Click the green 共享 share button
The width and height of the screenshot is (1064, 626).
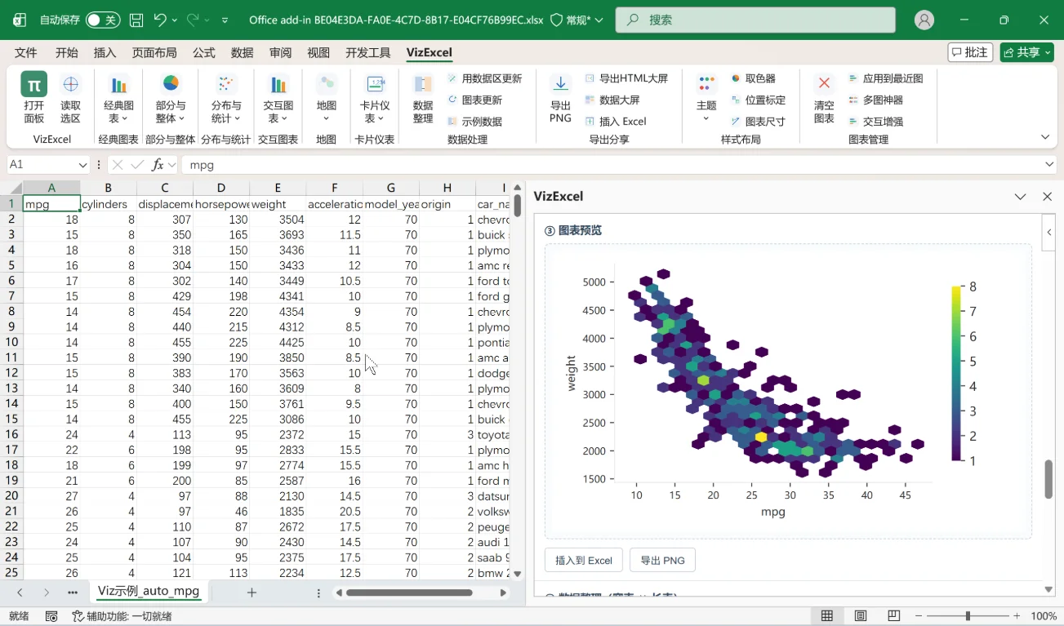click(x=1026, y=52)
